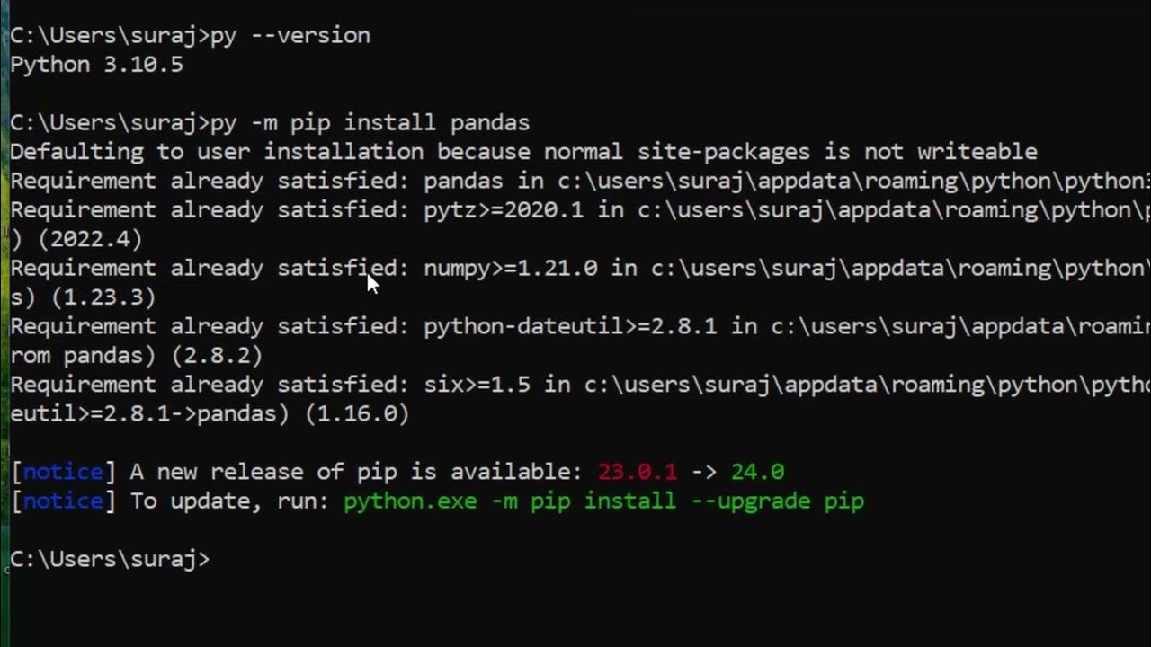The height and width of the screenshot is (647, 1151).
Task: Click the "(1.16.0)" version text
Action: coord(357,414)
